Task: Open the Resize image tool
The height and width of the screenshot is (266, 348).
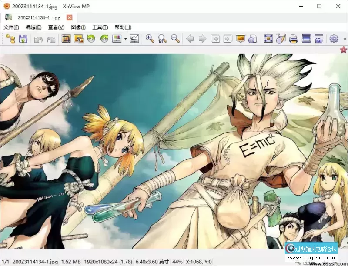Action: tap(79, 39)
